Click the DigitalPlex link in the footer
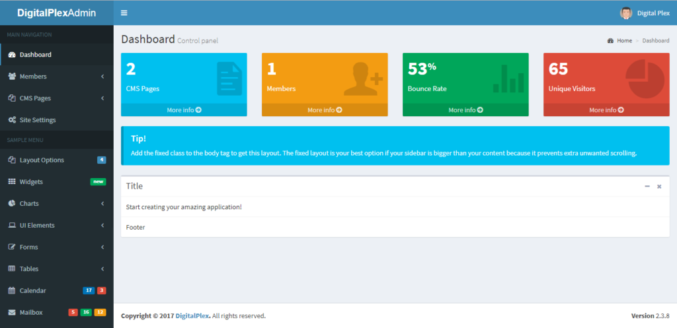This screenshot has height=328, width=677. click(x=192, y=316)
